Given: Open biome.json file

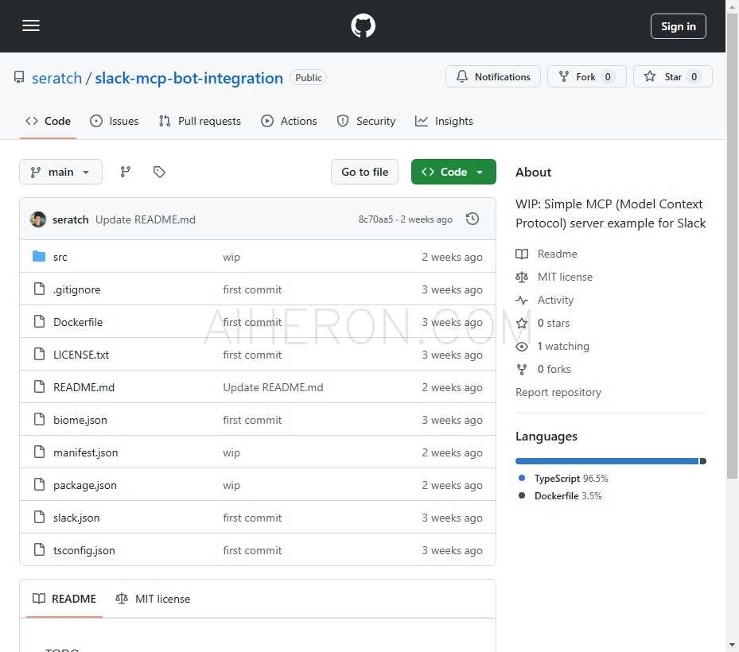Looking at the screenshot, I should [x=80, y=420].
